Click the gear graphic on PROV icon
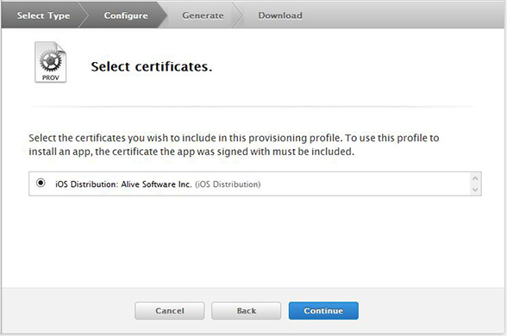This screenshot has width=507, height=336. (x=50, y=60)
